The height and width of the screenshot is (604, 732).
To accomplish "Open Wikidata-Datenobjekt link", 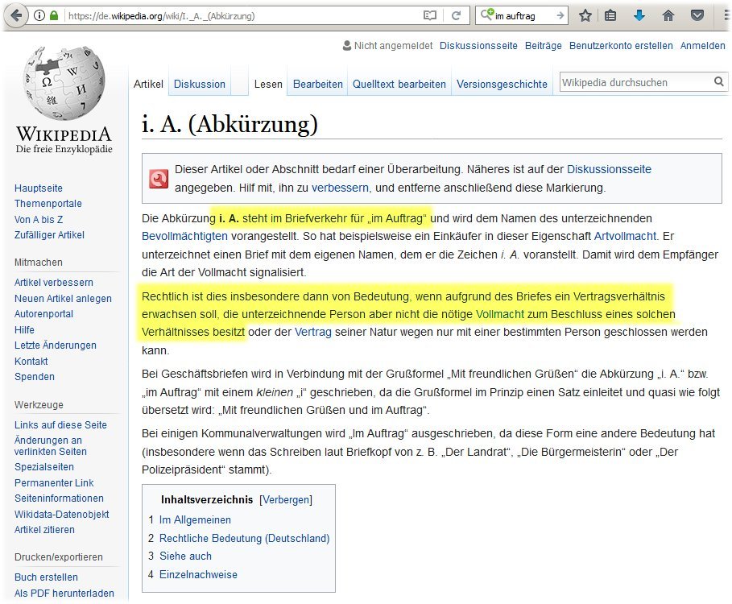I will point(62,514).
